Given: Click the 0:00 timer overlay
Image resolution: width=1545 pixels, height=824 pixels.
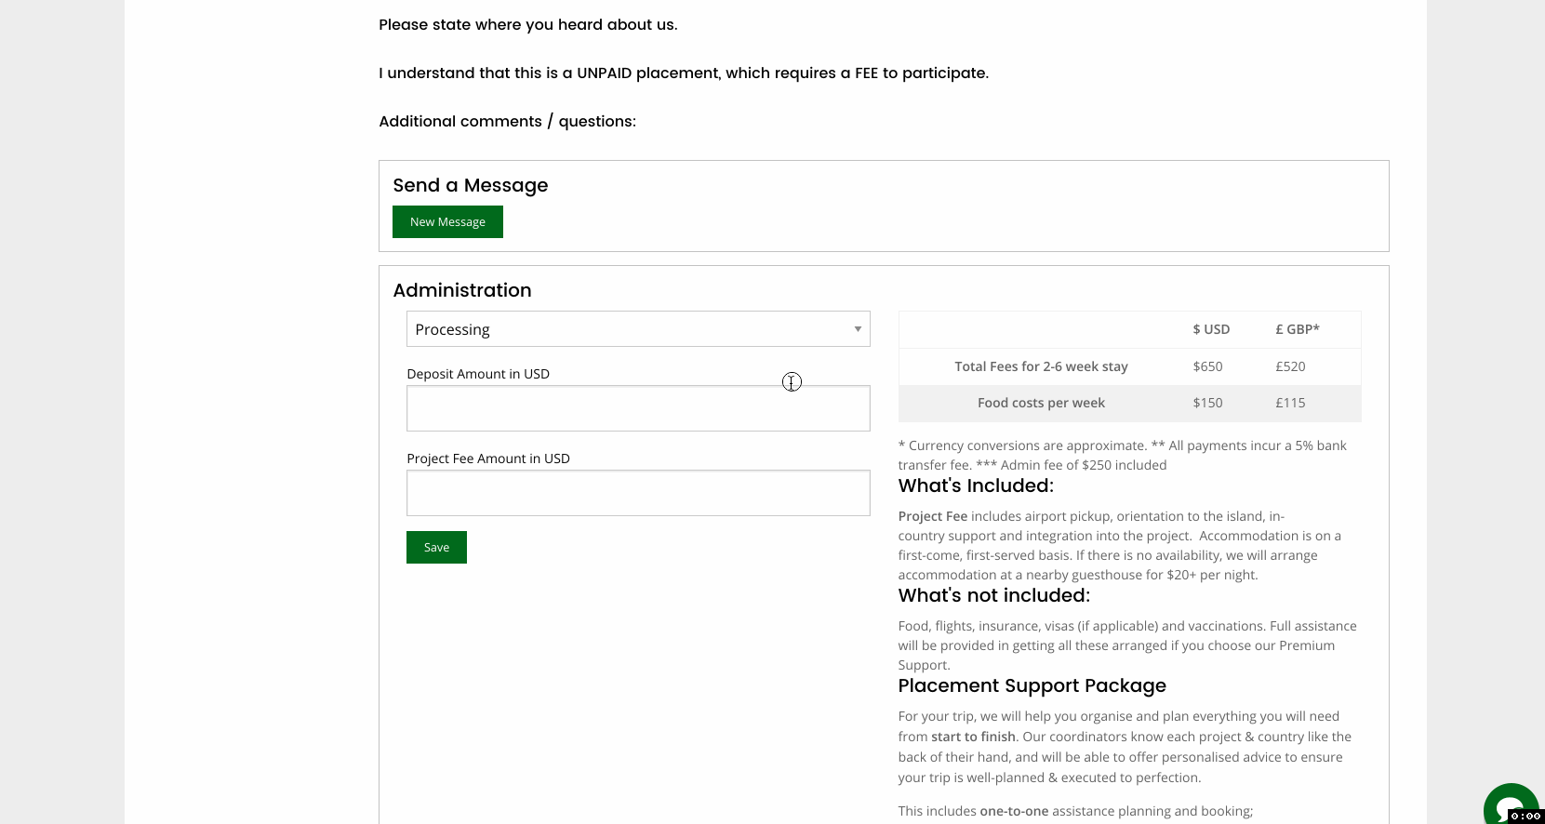Looking at the screenshot, I should pyautogui.click(x=1525, y=817).
